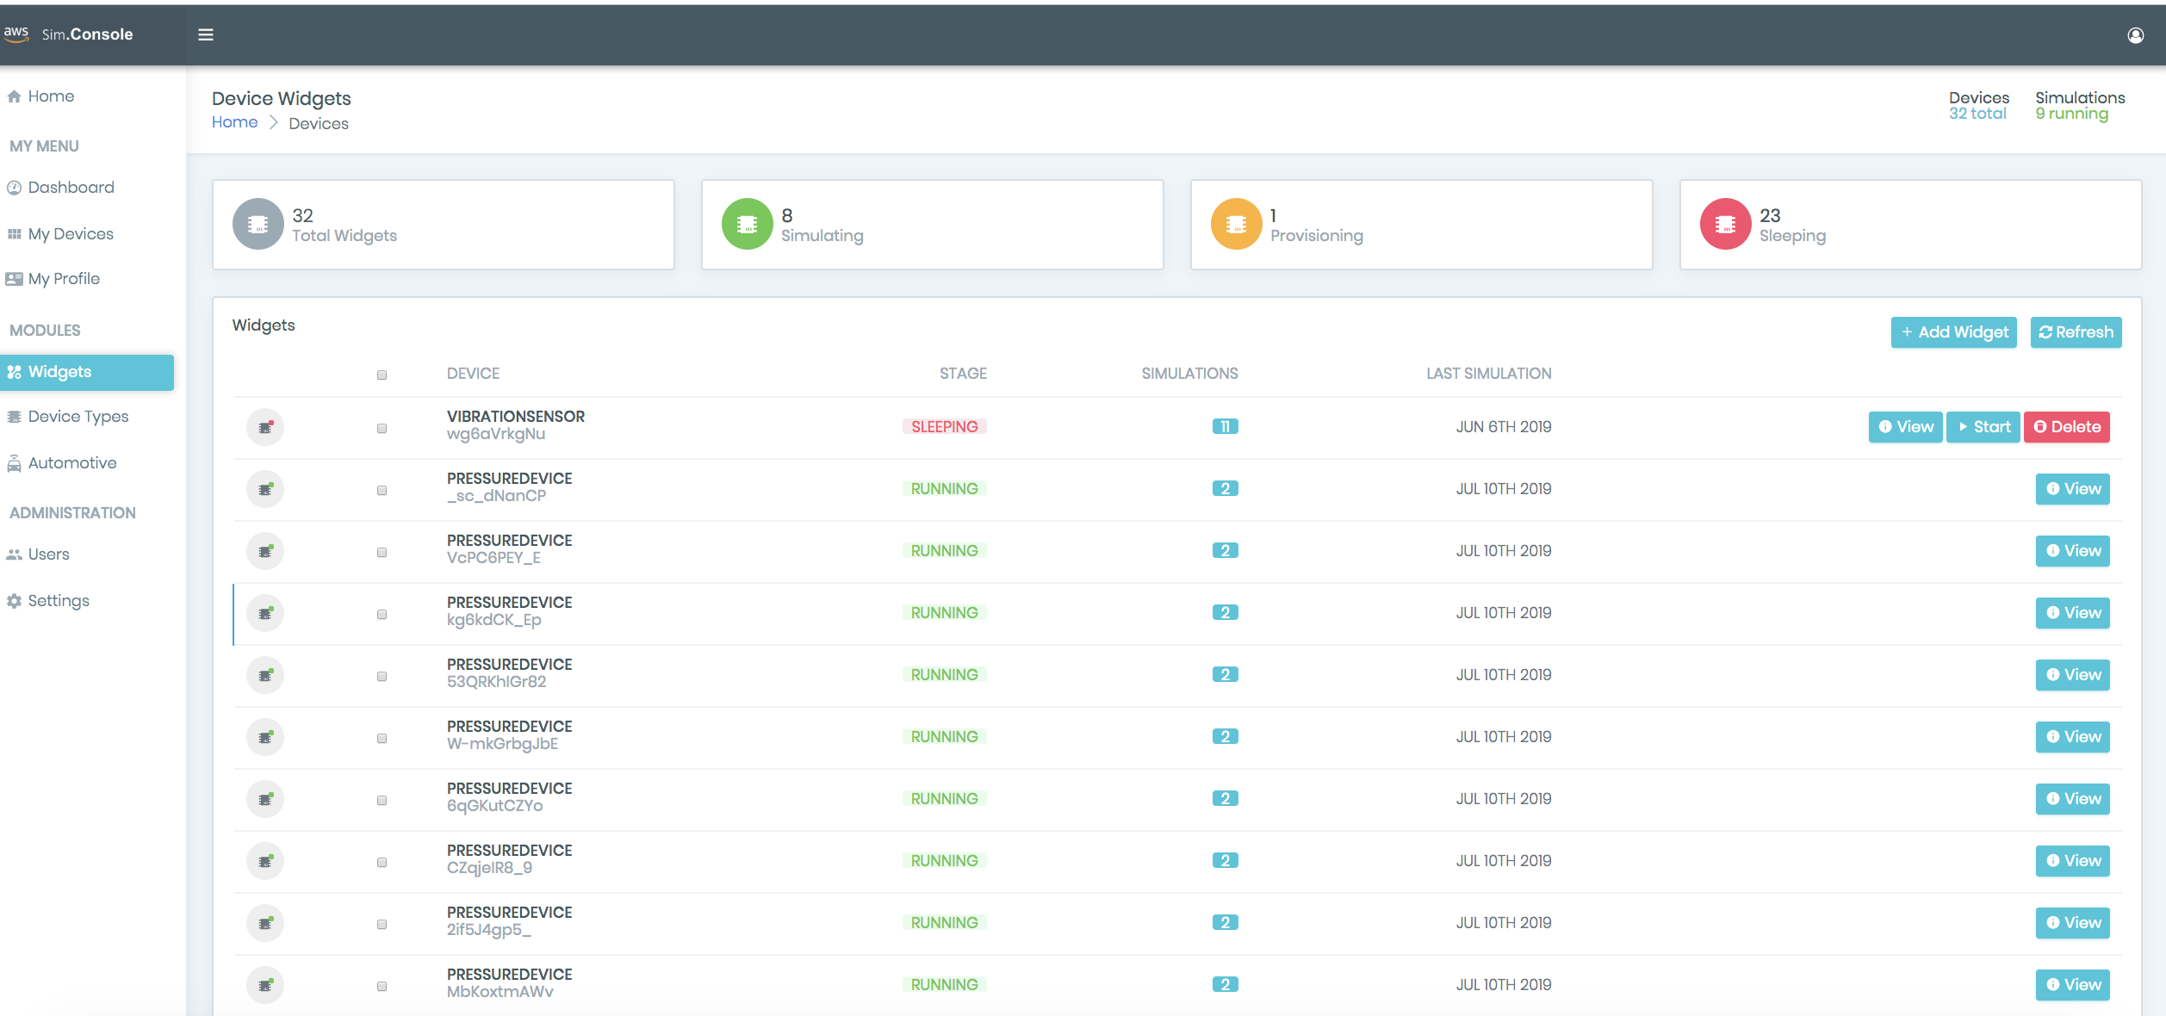The width and height of the screenshot is (2166, 1016).
Task: Toggle the select-all checkbox in table header
Action: click(382, 375)
